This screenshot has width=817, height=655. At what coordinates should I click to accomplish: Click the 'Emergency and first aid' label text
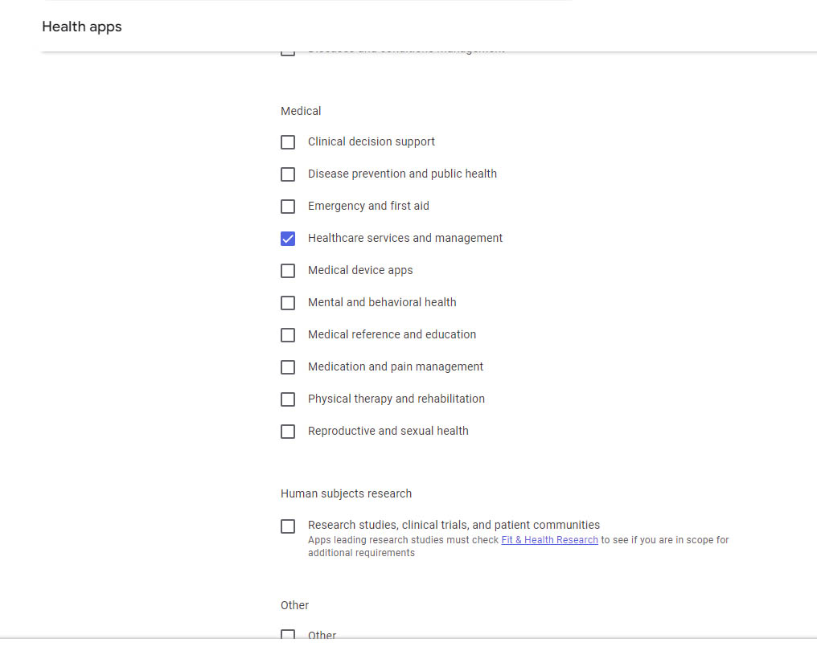pyautogui.click(x=368, y=206)
